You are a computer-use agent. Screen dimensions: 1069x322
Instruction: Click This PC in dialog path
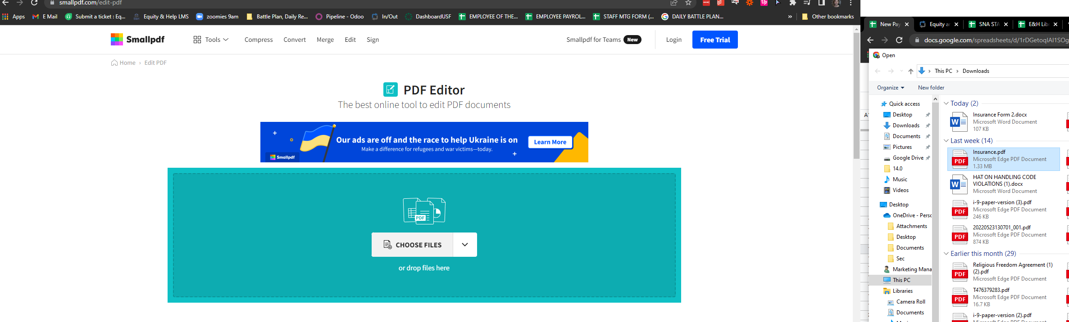[x=943, y=71]
